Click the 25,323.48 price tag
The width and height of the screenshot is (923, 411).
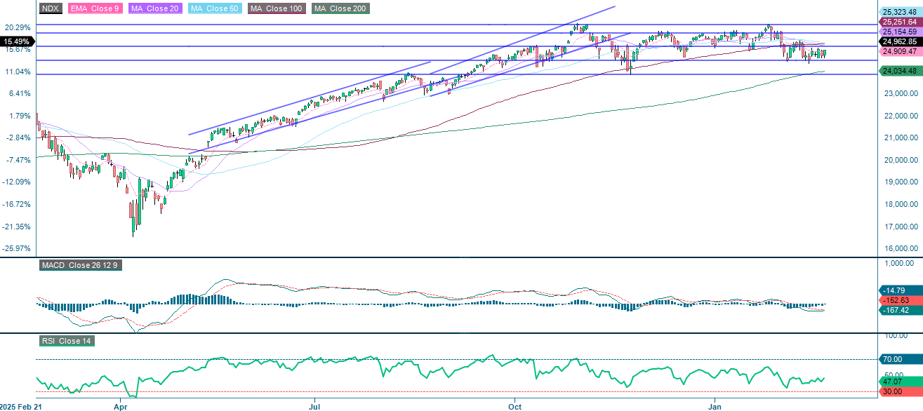901,12
